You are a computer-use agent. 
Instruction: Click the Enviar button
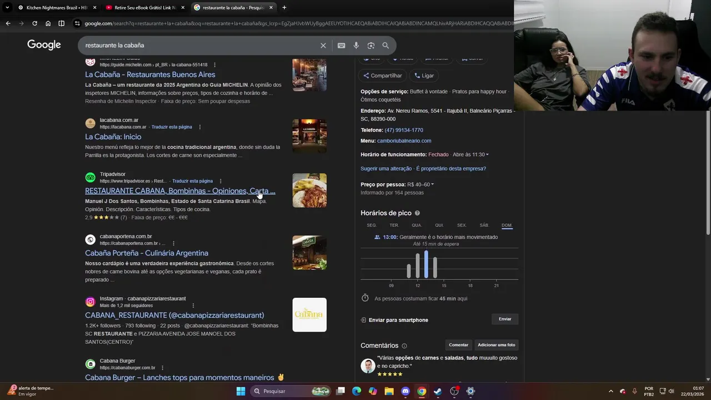pyautogui.click(x=505, y=319)
